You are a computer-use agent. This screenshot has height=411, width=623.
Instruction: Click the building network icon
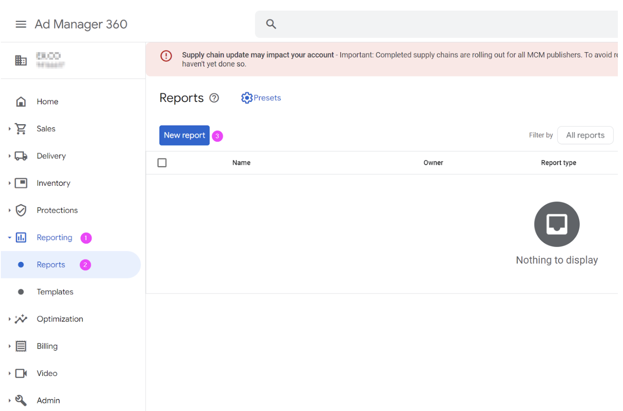pyautogui.click(x=21, y=60)
